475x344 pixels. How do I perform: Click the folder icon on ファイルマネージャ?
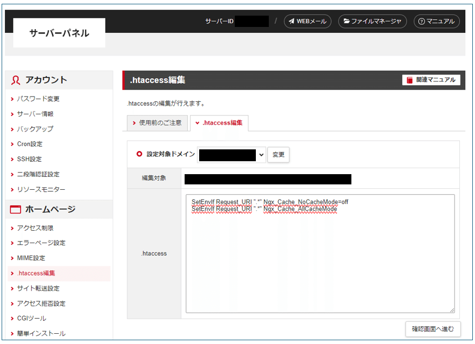[347, 21]
